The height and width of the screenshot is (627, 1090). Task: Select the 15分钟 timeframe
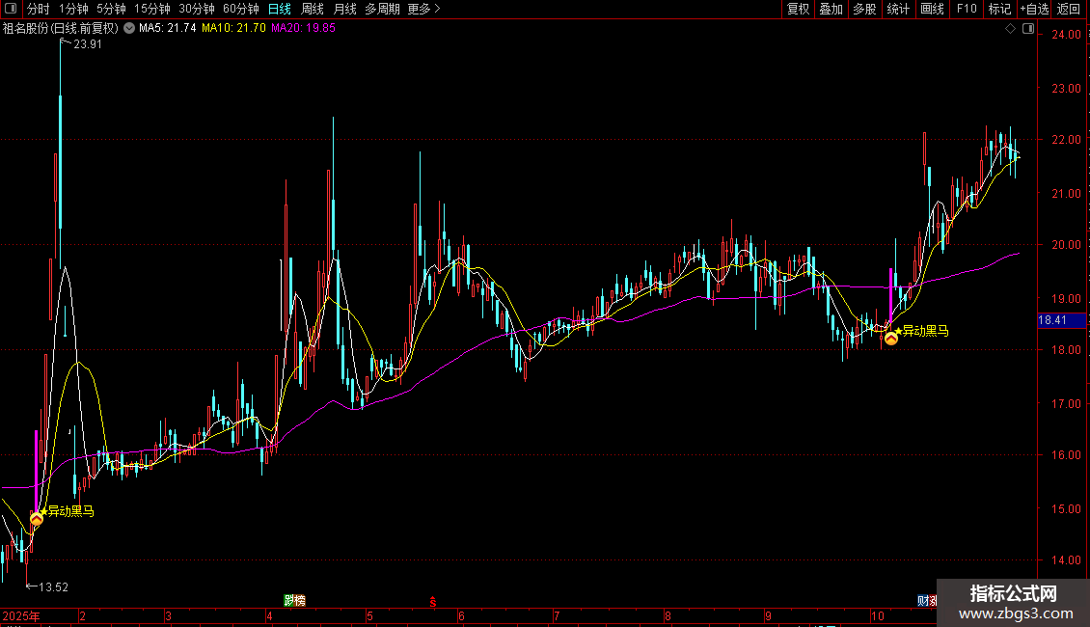[x=152, y=9]
